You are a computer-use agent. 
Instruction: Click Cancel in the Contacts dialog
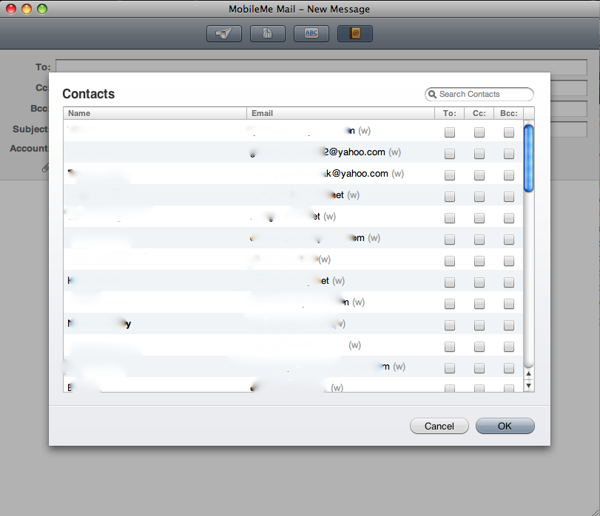click(439, 426)
